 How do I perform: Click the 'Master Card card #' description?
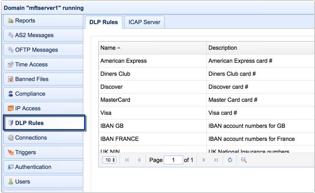[x=233, y=100]
